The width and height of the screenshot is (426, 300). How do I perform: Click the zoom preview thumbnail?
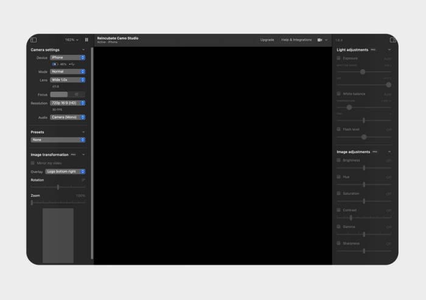click(x=58, y=235)
